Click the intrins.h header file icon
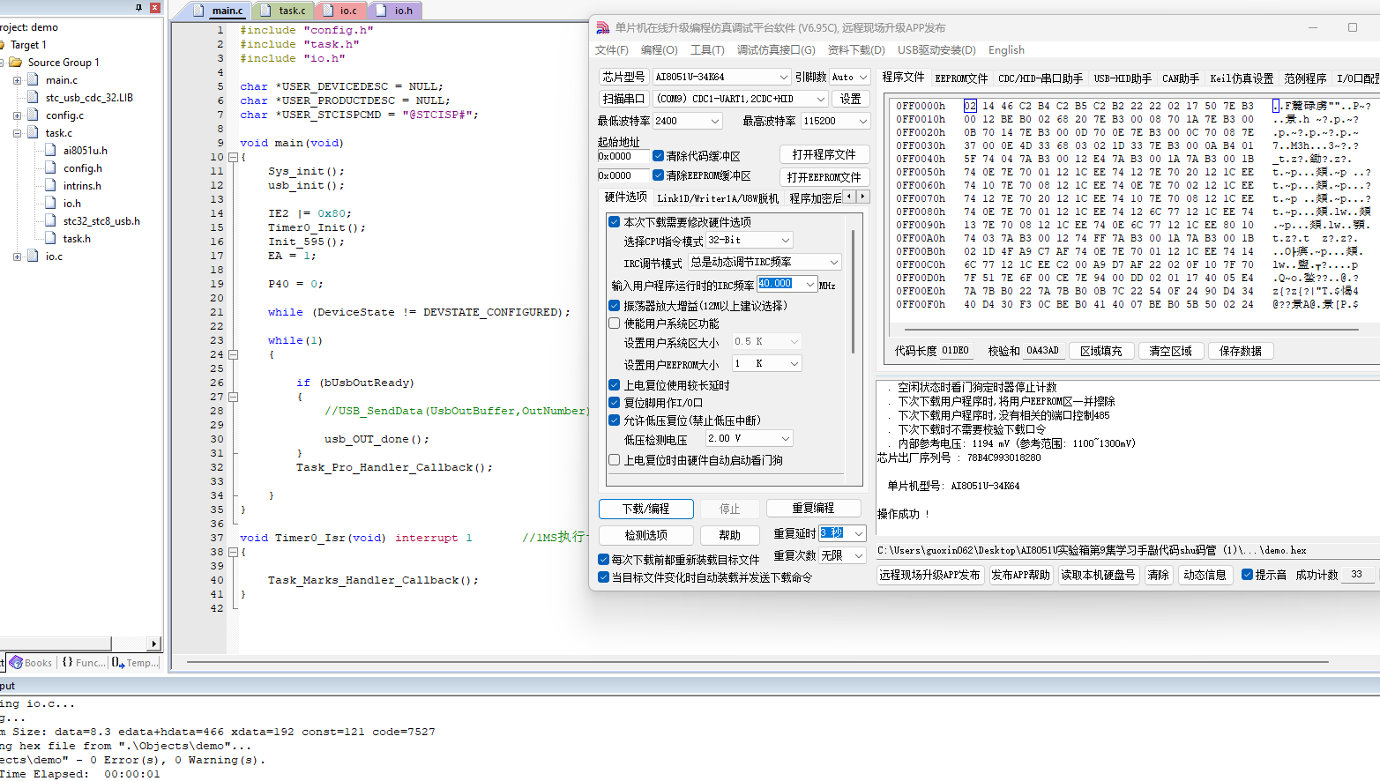 coord(52,185)
